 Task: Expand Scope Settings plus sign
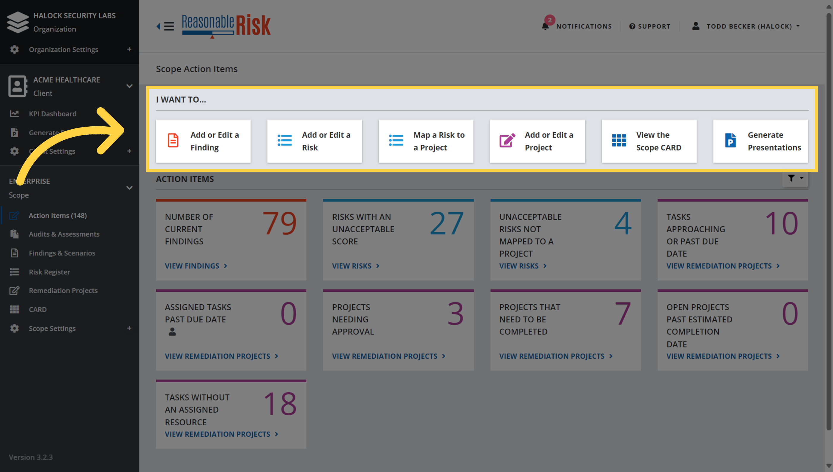[129, 328]
